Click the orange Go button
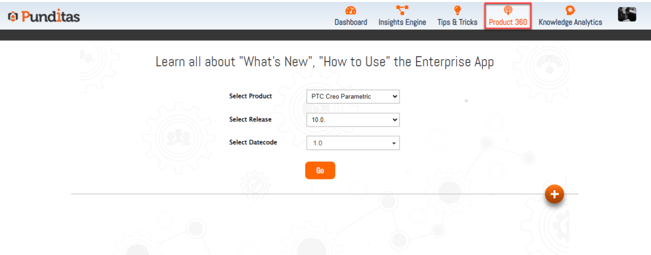Image resolution: width=651 pixels, height=255 pixels. pos(320,170)
